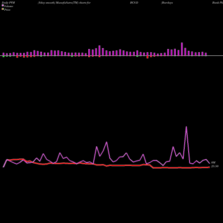
Task: Click the '(3day smooth) MunafaSutra(TM) charts for' text
Action: [64, 3]
